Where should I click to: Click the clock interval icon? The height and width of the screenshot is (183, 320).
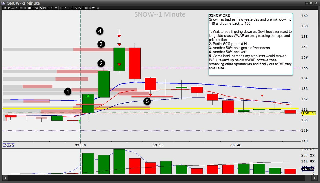tap(61, 8)
